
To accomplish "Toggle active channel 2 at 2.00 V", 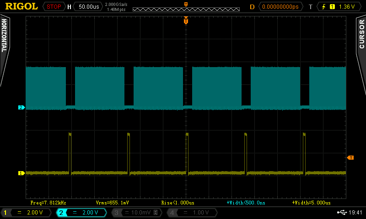I will click(81, 213).
